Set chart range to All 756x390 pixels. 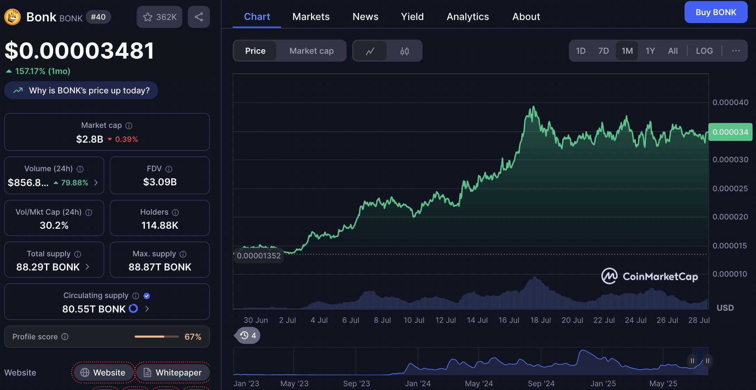click(673, 51)
